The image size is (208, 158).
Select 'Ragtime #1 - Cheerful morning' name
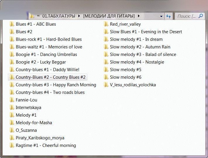click(x=46, y=145)
